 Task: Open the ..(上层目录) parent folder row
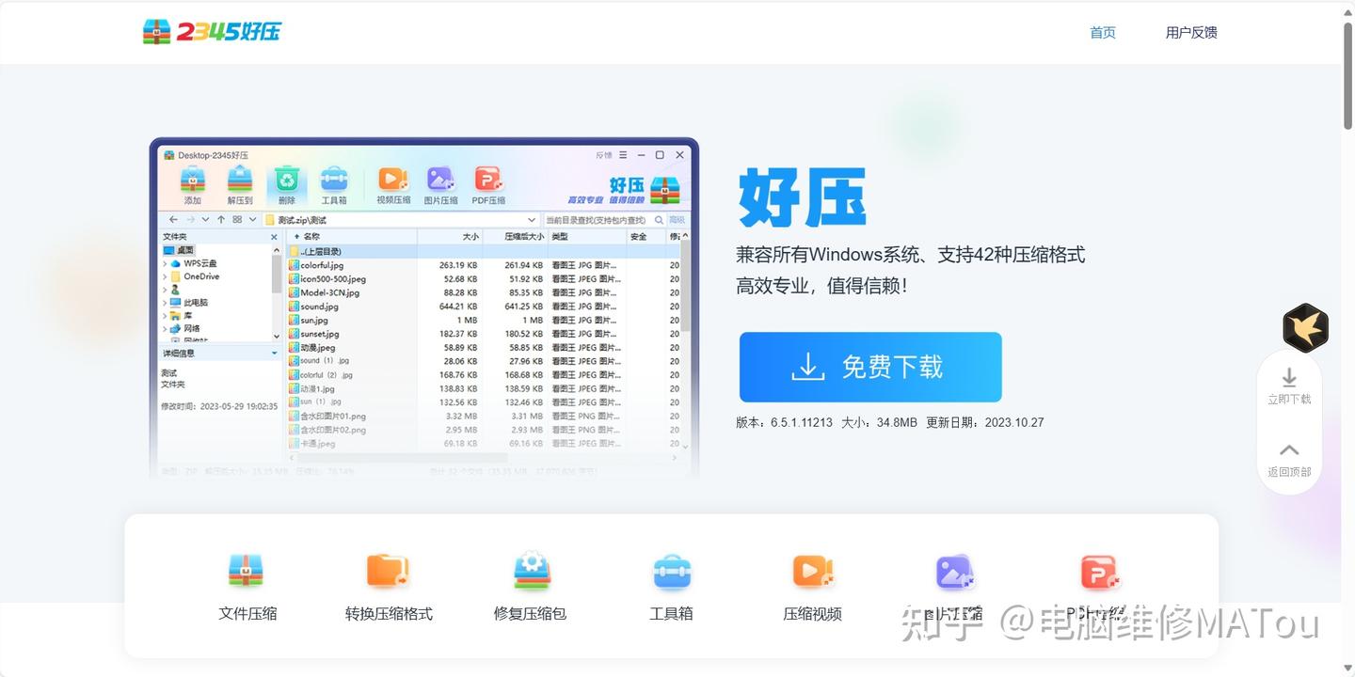pyautogui.click(x=482, y=251)
